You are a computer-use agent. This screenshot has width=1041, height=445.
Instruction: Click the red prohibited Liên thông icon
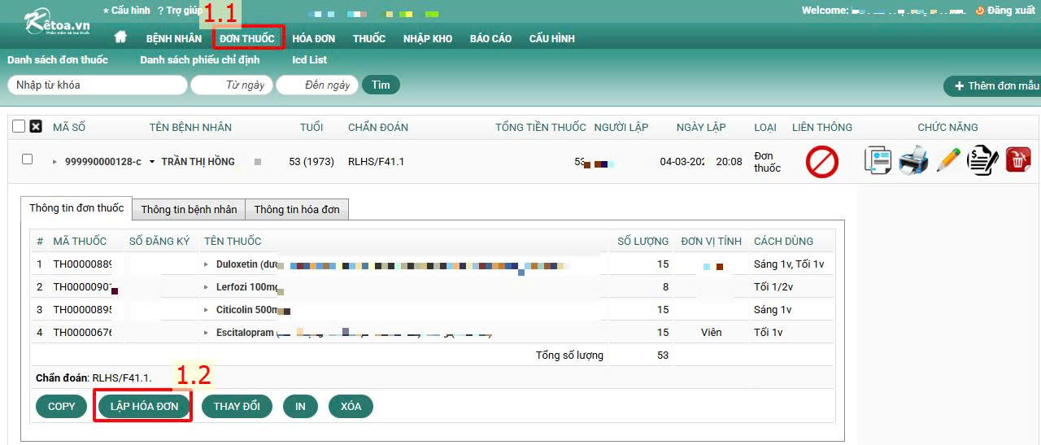click(821, 162)
